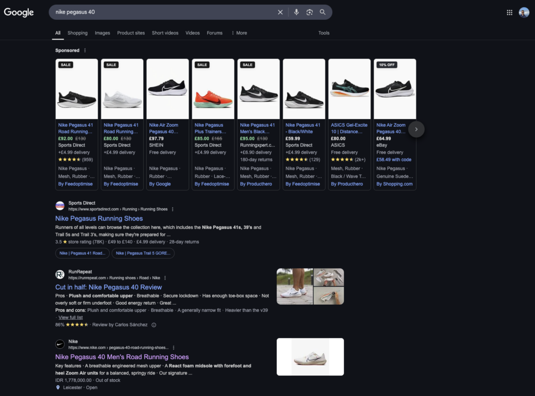Open three-dot menu for Nike result

point(173,347)
